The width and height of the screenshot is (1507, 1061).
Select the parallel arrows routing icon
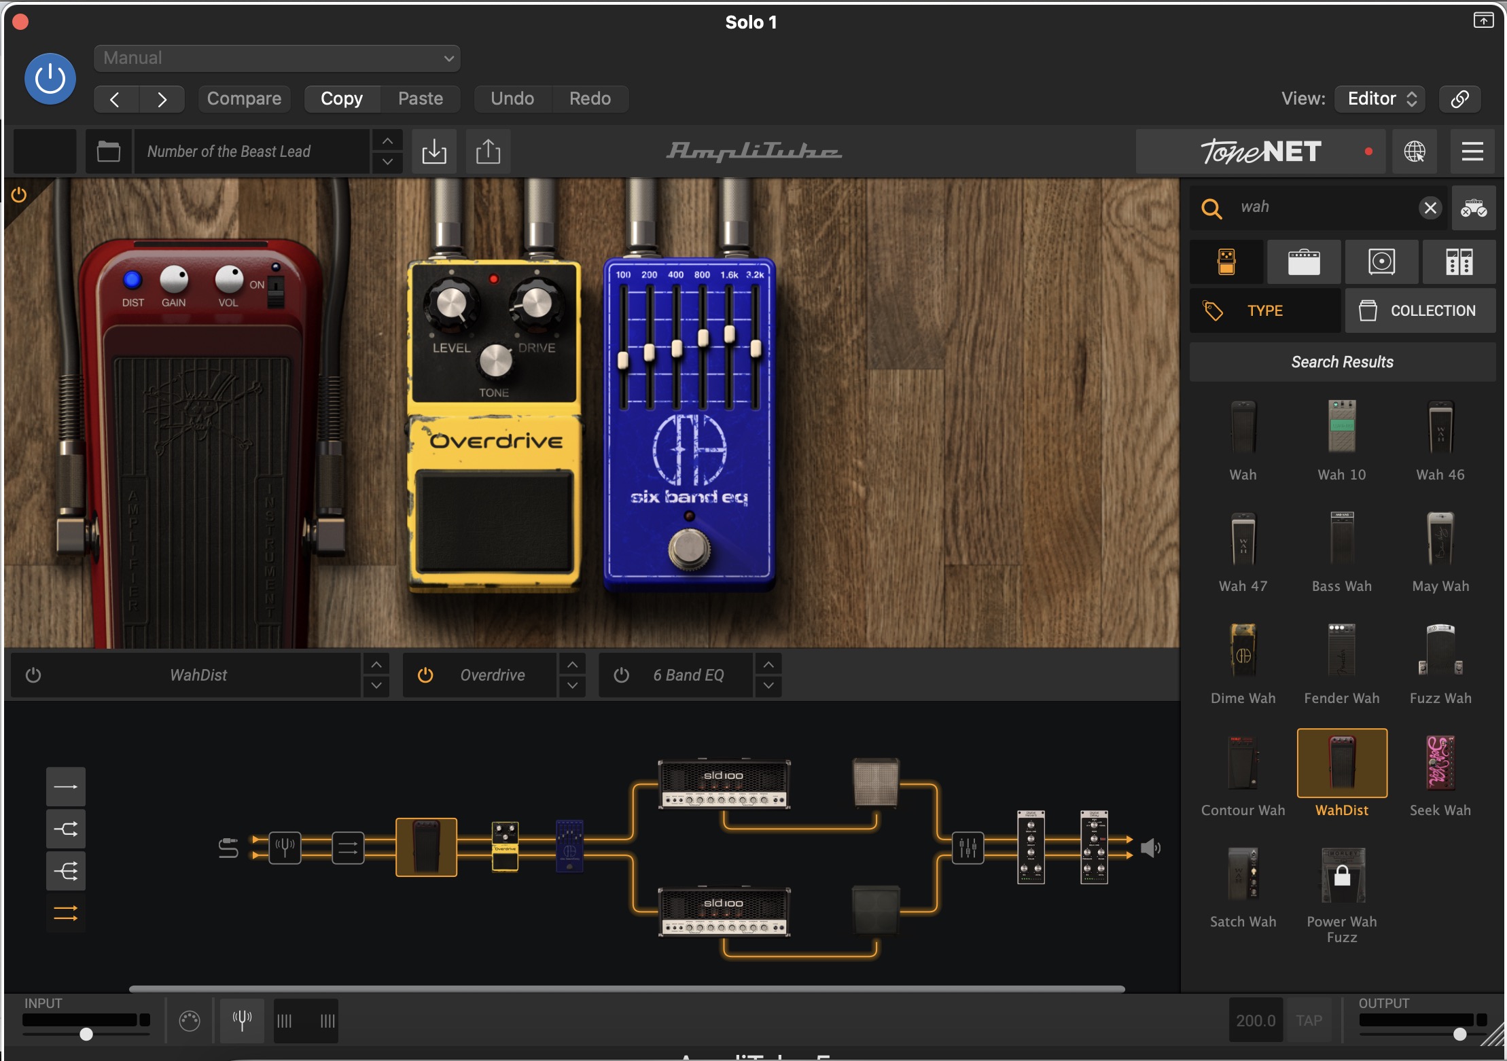(66, 913)
